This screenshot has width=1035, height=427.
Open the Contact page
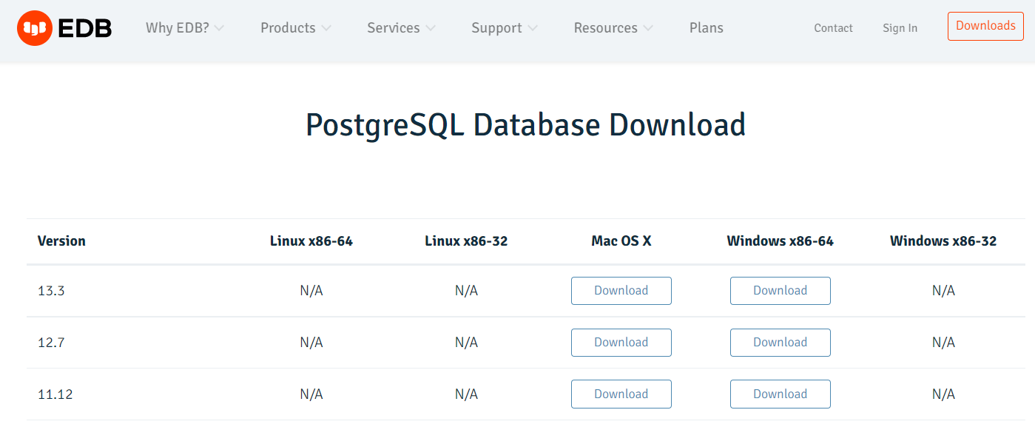point(833,28)
